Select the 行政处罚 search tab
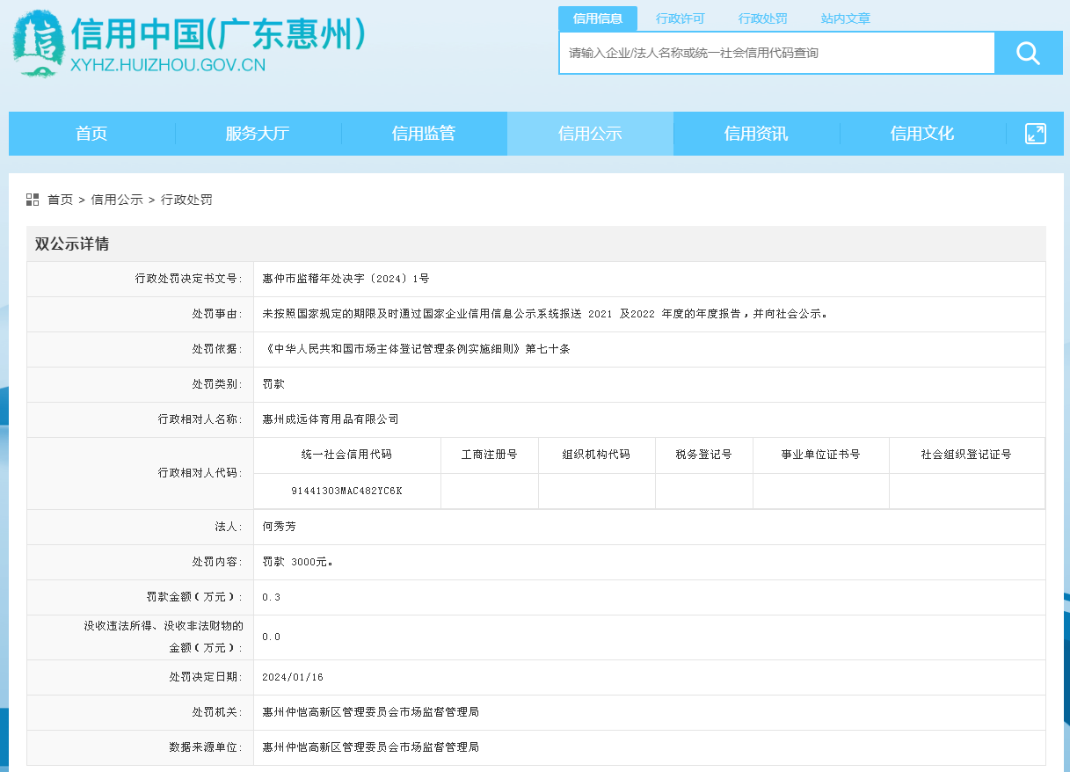Image resolution: width=1070 pixels, height=772 pixels. [x=763, y=18]
